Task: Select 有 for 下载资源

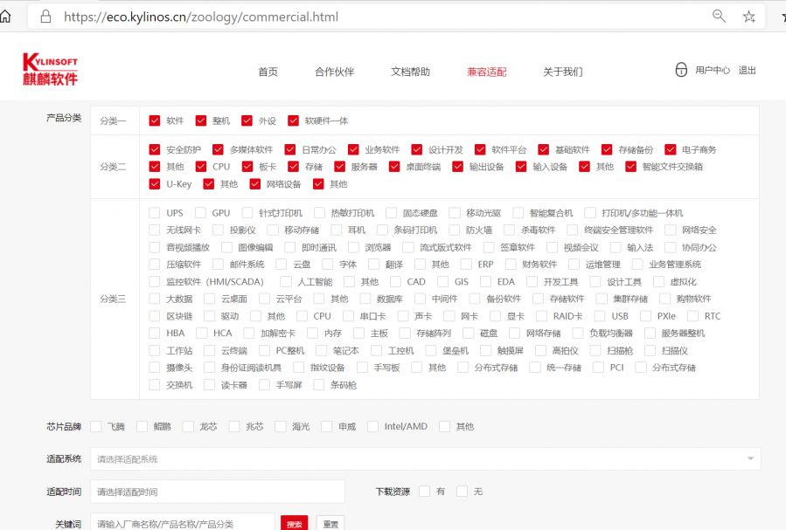Action: click(424, 492)
